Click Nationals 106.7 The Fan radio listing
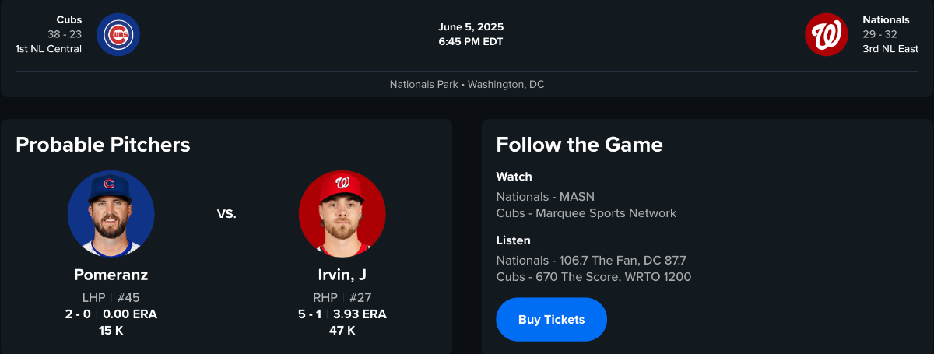The width and height of the screenshot is (934, 354). click(x=591, y=260)
